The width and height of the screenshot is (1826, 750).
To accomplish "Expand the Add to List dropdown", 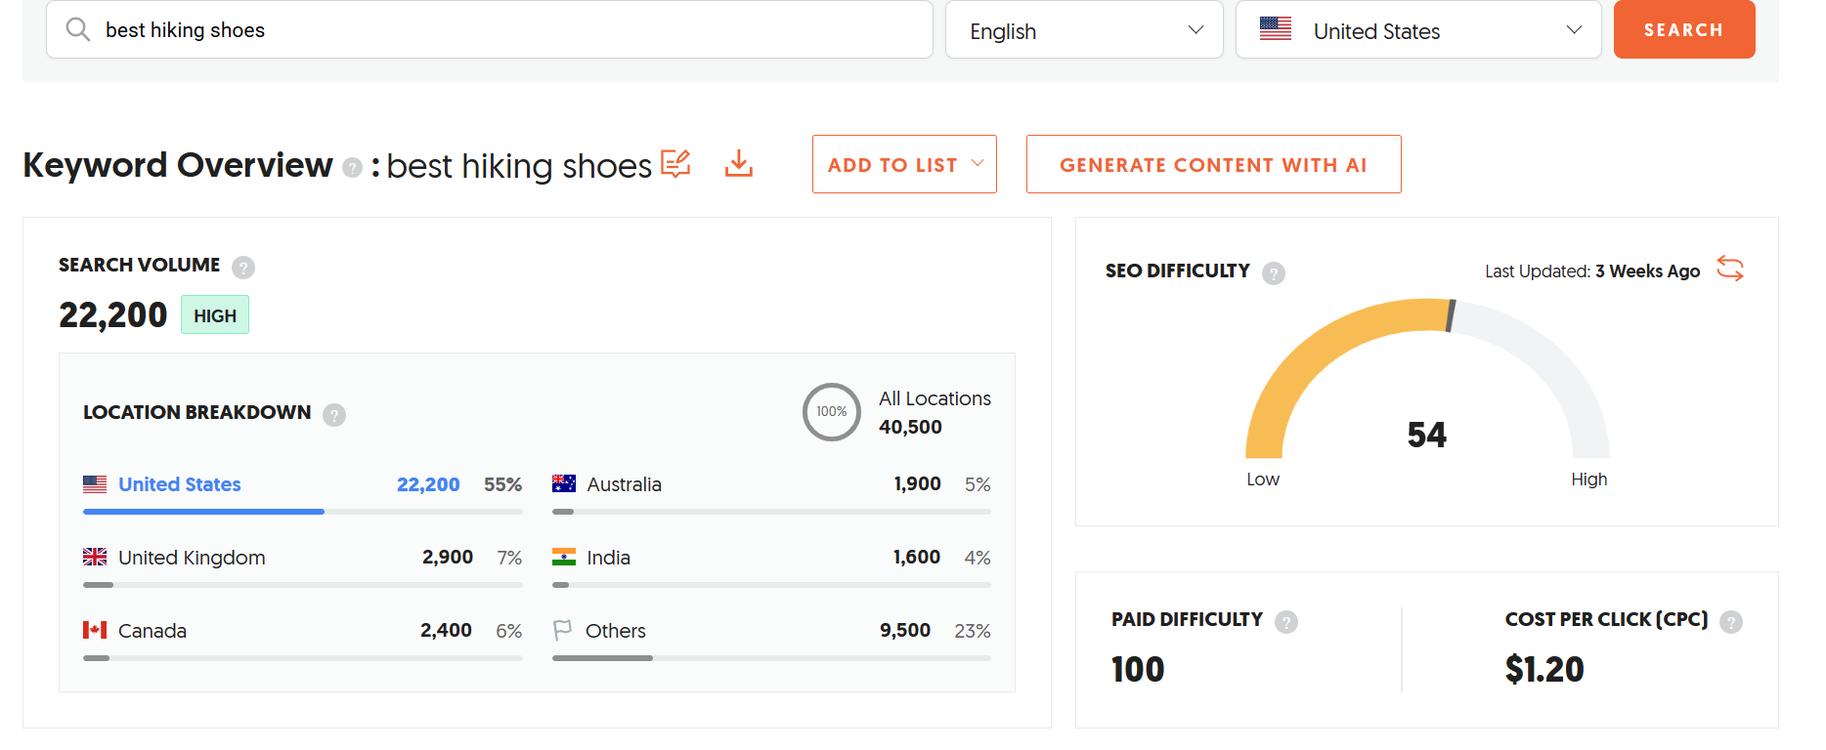I will click(x=904, y=164).
